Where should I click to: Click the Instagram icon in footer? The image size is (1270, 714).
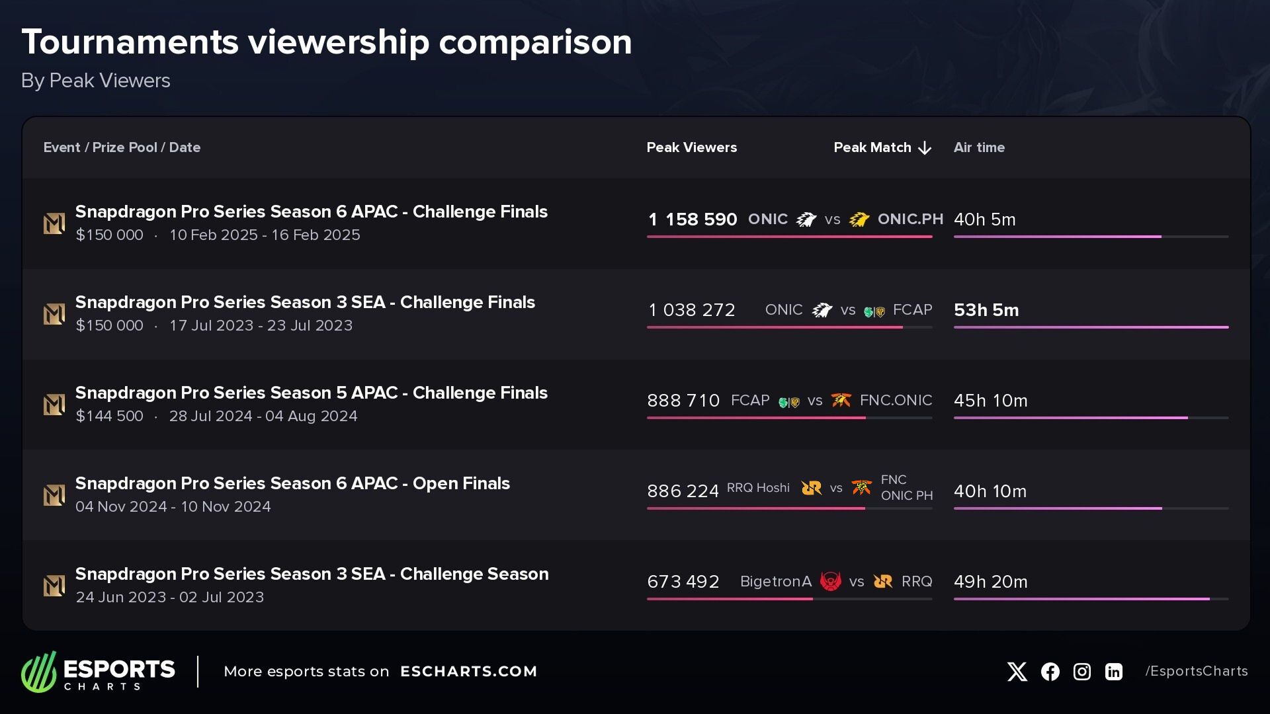click(x=1082, y=672)
